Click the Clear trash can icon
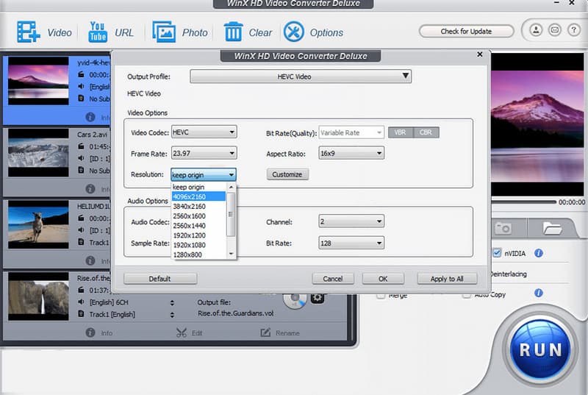 234,32
